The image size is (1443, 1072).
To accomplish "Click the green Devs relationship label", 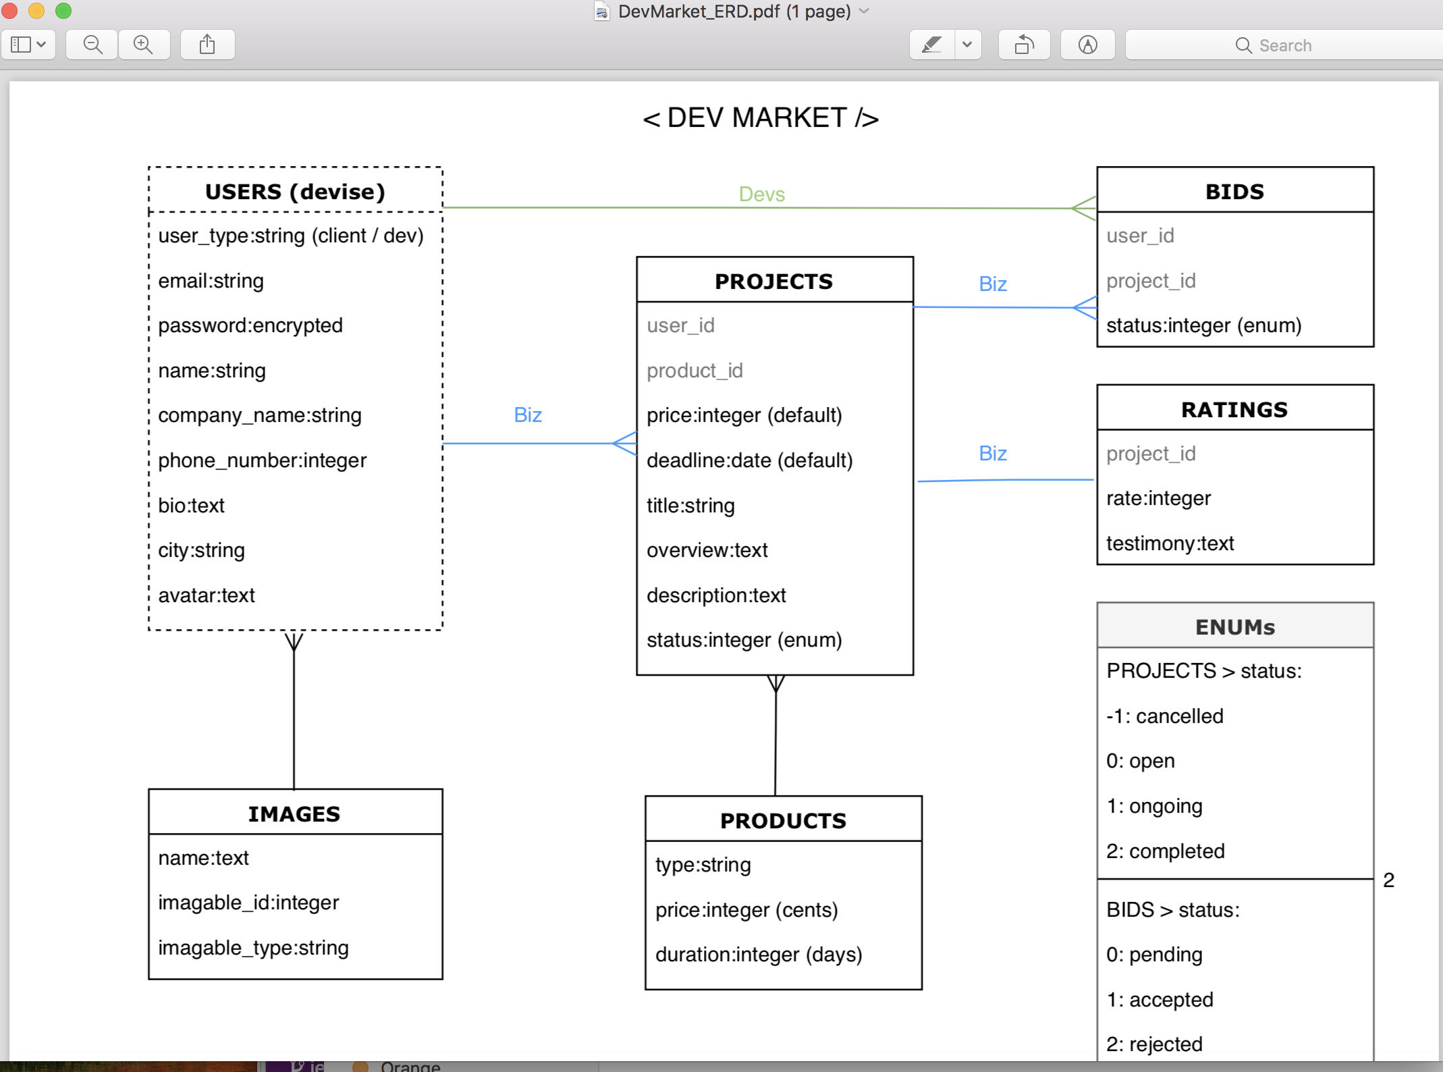I will tap(761, 194).
